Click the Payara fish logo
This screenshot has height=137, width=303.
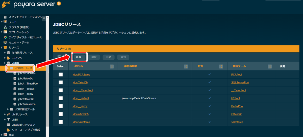[6, 5]
